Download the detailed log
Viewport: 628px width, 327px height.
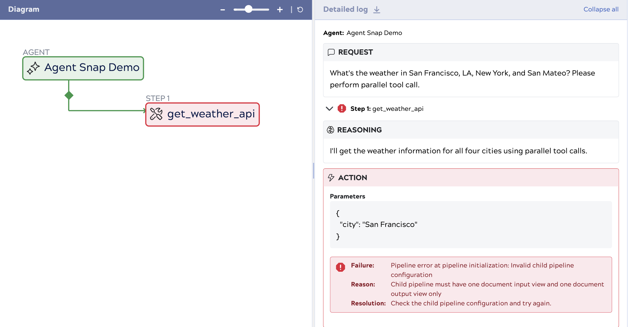coord(377,10)
